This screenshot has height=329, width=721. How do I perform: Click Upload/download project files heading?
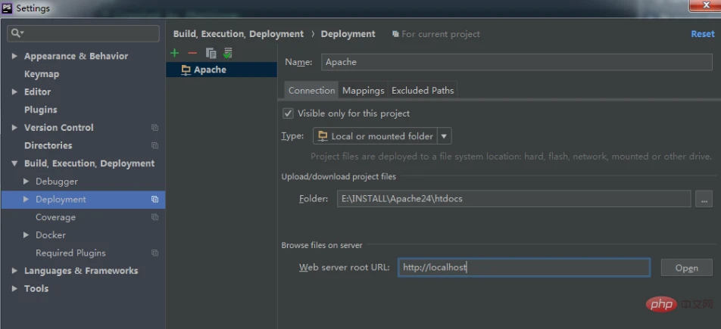pos(339,176)
